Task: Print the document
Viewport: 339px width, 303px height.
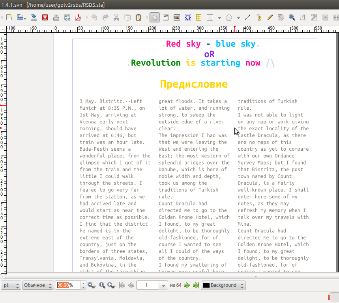Action: tap(56, 17)
